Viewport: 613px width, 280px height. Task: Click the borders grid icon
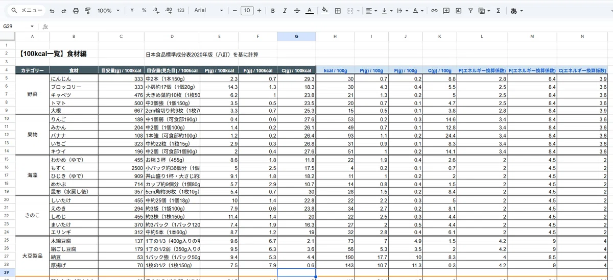pyautogui.click(x=338, y=10)
